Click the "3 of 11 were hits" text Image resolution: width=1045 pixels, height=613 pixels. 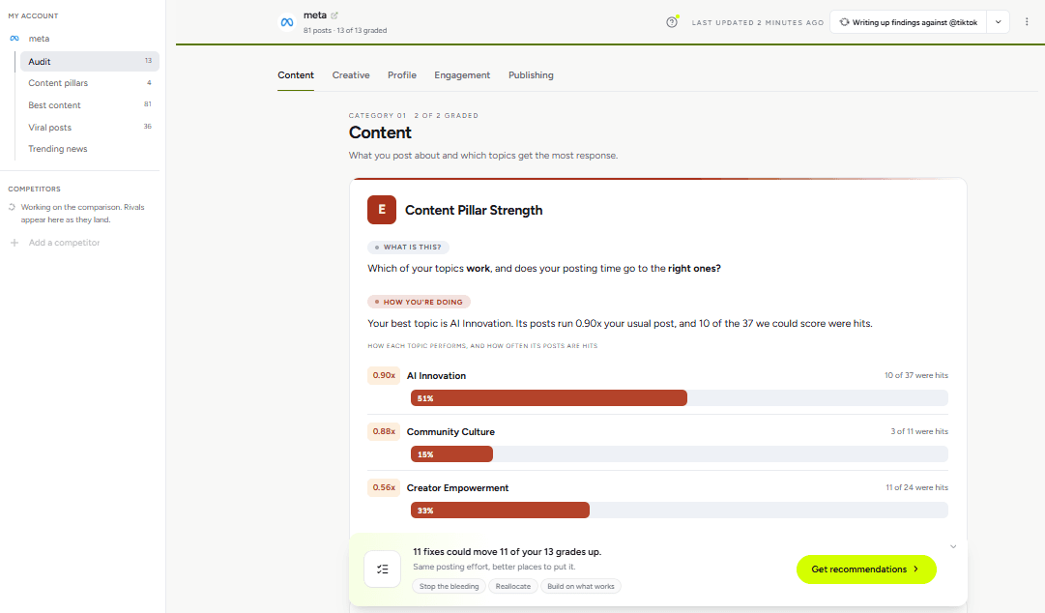coord(919,432)
